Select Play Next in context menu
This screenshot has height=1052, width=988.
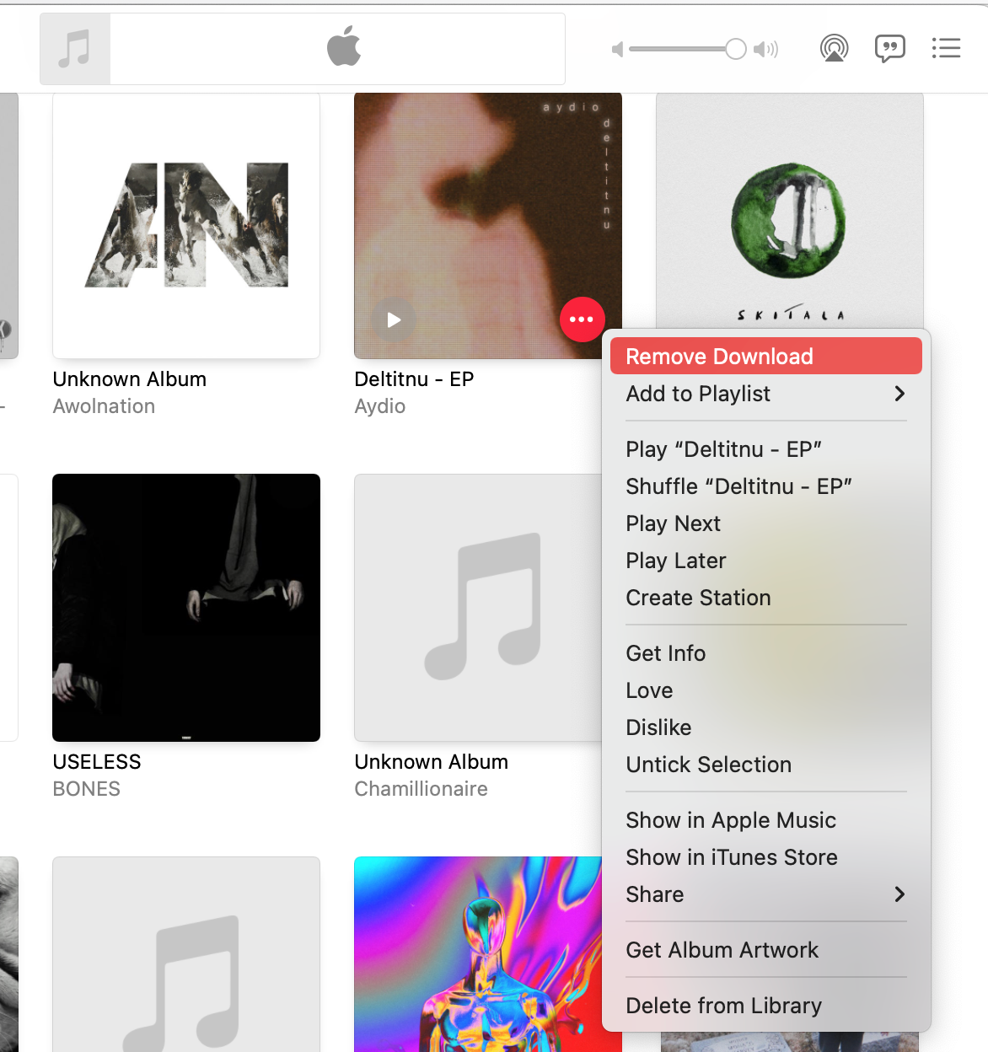point(765,523)
